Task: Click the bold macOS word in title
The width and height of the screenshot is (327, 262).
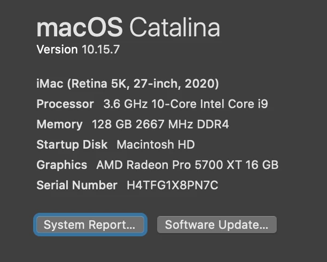Action: pyautogui.click(x=80, y=27)
